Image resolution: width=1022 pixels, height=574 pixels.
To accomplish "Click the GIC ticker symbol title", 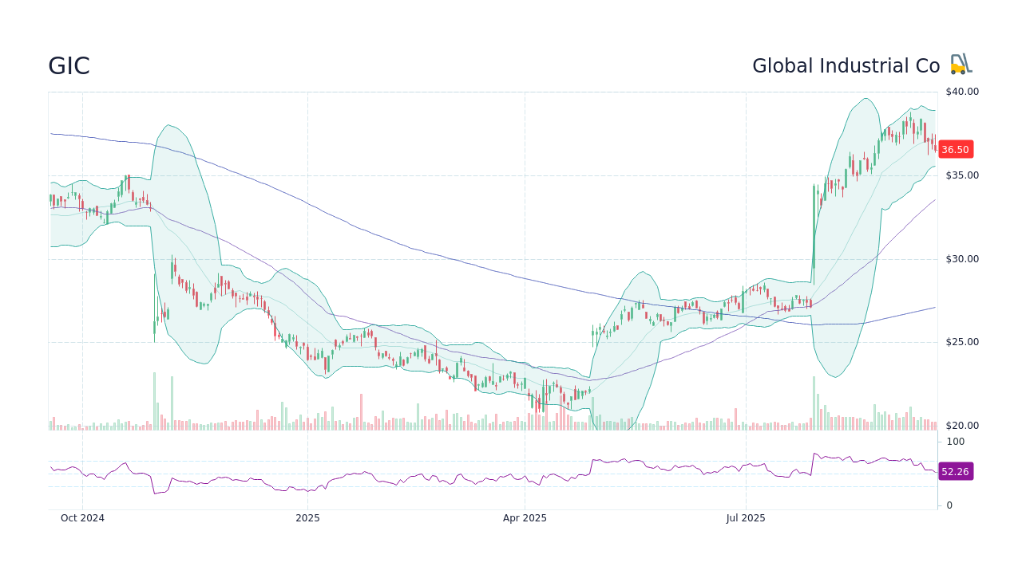I will point(69,66).
